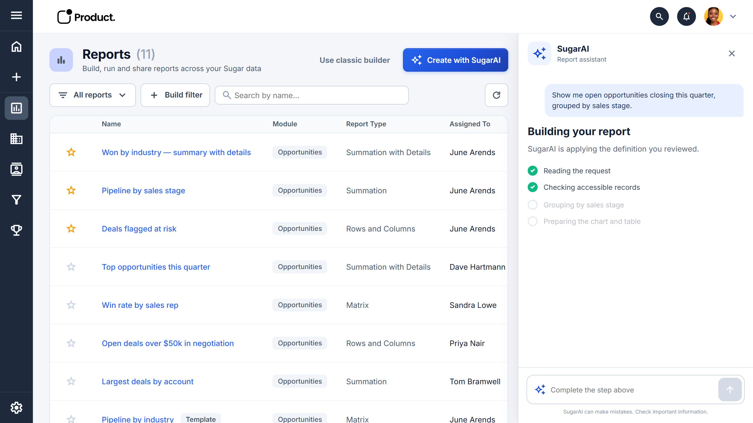The width and height of the screenshot is (753, 423).
Task: Click the search icon in top bar
Action: coord(659,16)
